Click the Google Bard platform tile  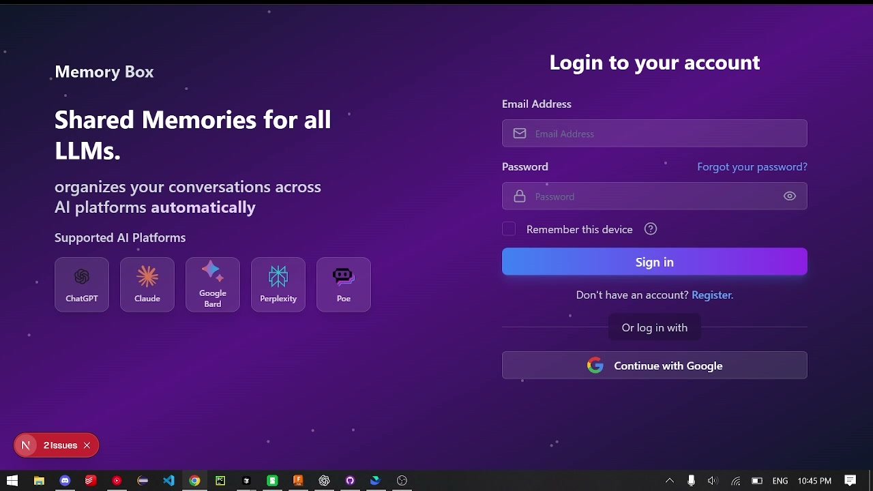(213, 284)
